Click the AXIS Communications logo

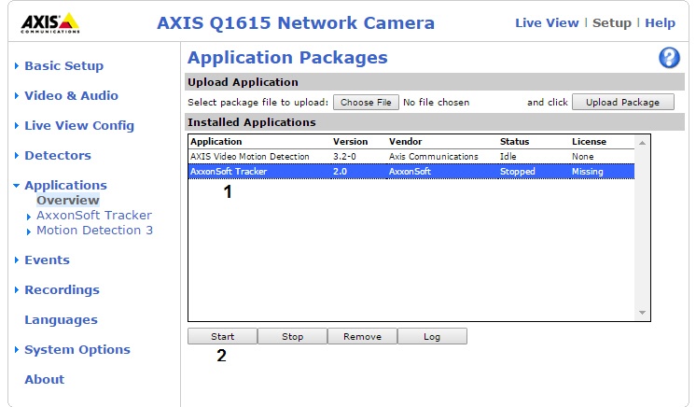49,23
